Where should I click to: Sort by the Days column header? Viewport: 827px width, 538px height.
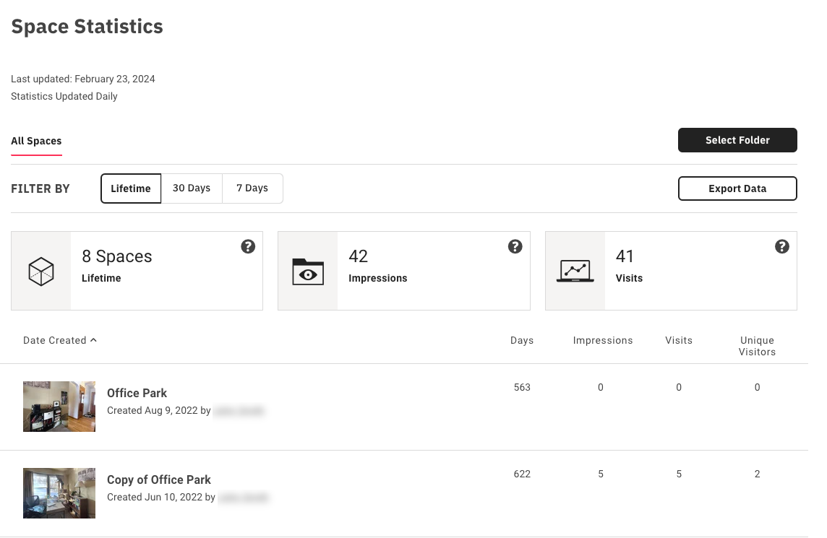522,340
